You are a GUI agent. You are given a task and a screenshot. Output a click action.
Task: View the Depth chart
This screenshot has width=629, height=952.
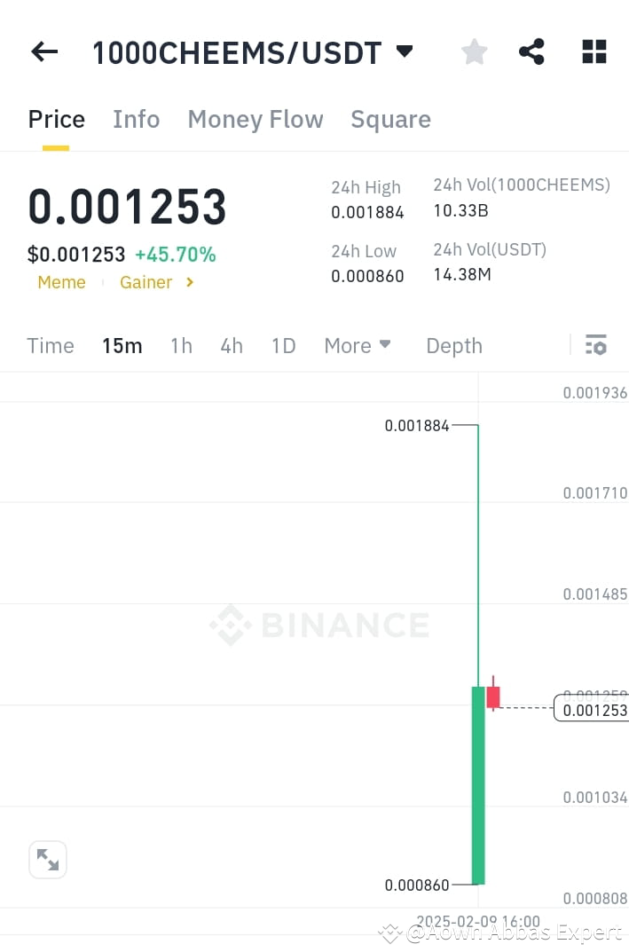(454, 346)
